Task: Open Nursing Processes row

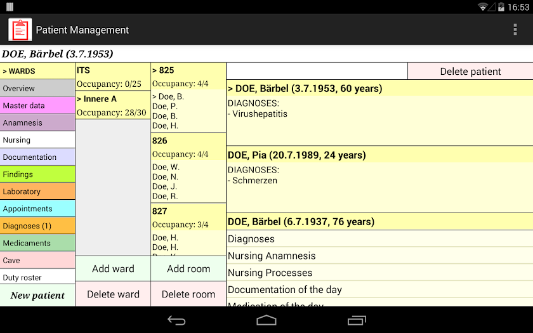Action: point(379,273)
